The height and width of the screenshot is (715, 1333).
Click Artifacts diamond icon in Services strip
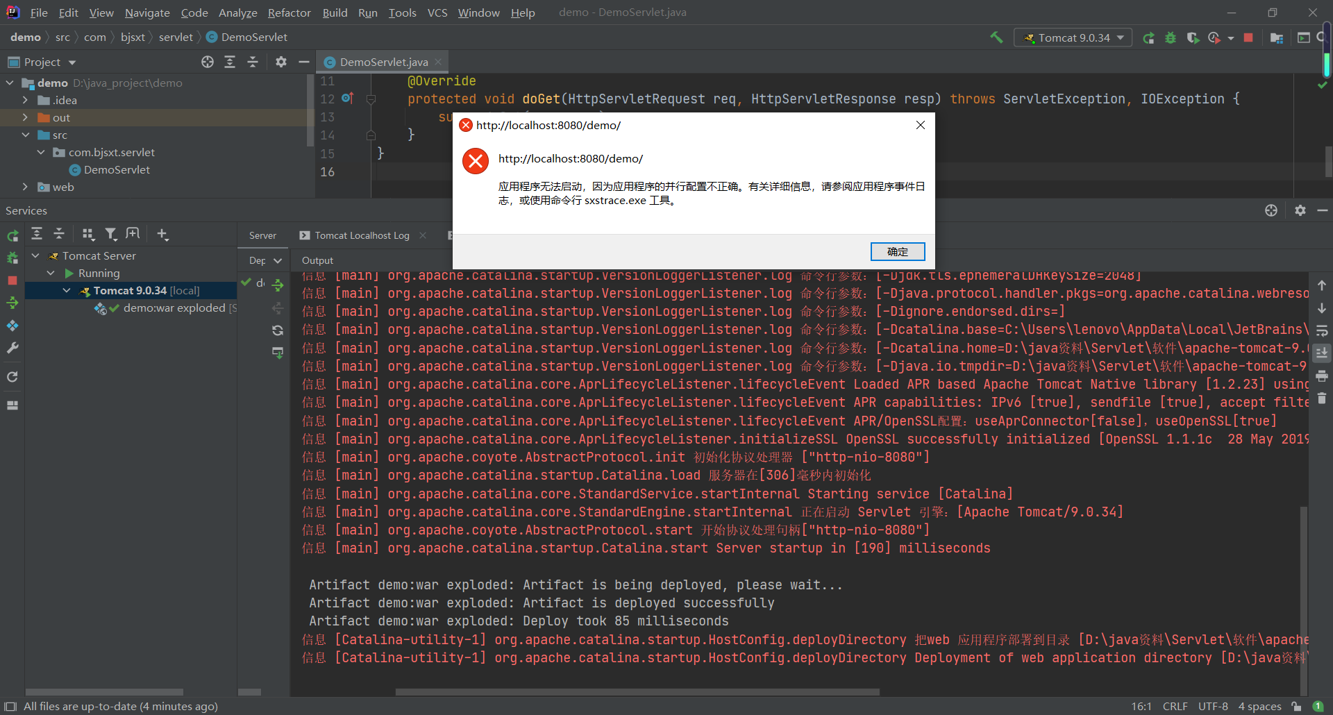point(12,325)
